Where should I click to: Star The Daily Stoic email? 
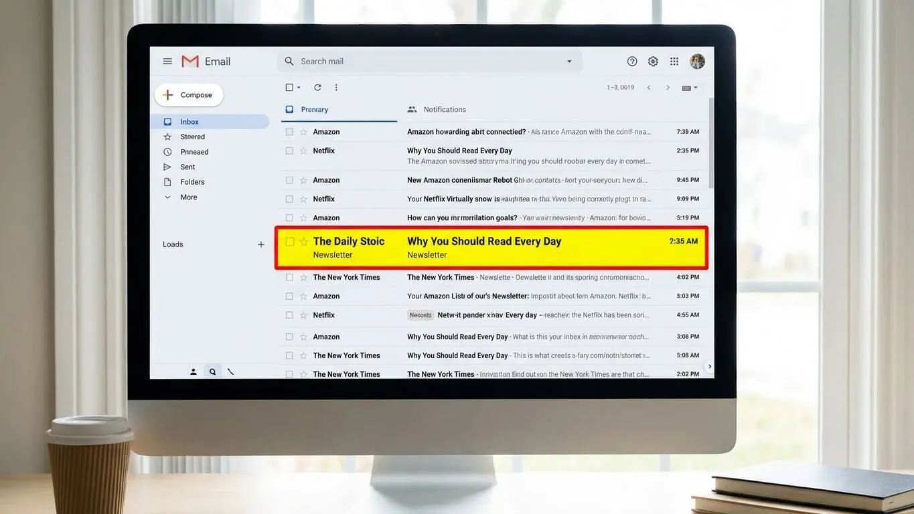tap(303, 242)
